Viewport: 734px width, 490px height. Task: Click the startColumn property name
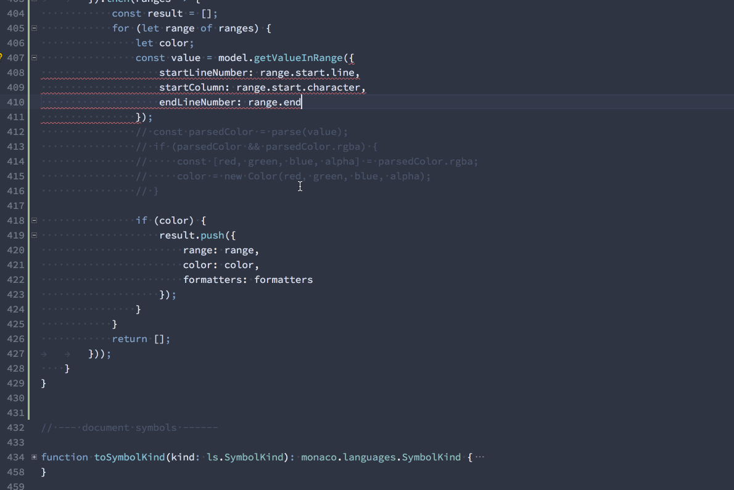click(x=191, y=88)
